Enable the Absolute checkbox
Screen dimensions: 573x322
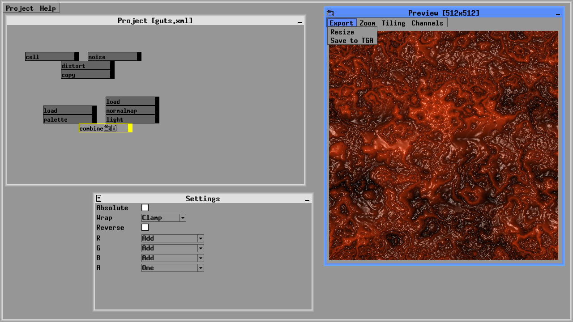(x=145, y=208)
